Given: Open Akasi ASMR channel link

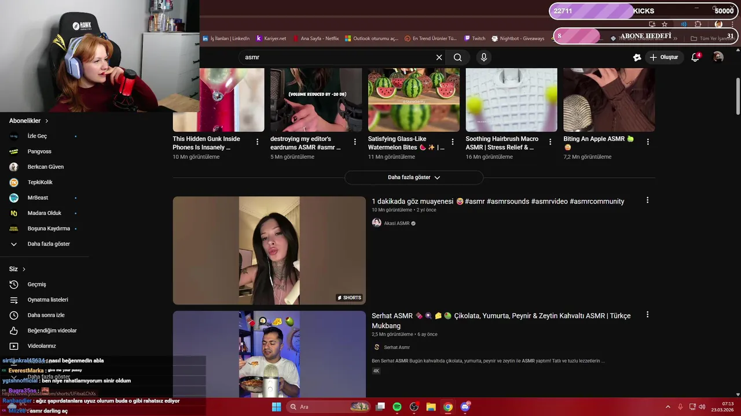Looking at the screenshot, I should coord(397,224).
